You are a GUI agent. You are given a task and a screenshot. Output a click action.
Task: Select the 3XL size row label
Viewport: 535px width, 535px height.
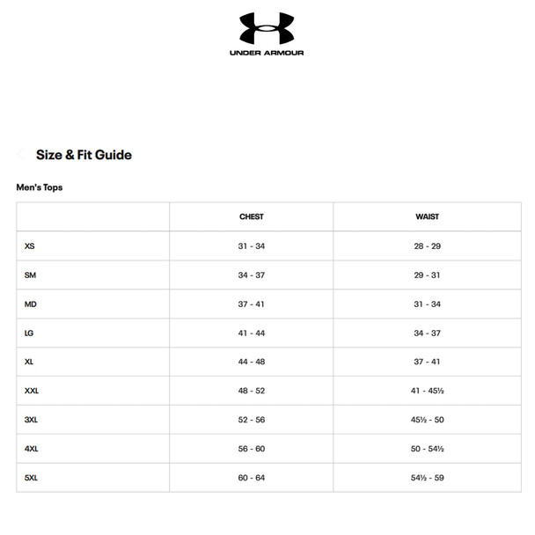[x=31, y=420]
